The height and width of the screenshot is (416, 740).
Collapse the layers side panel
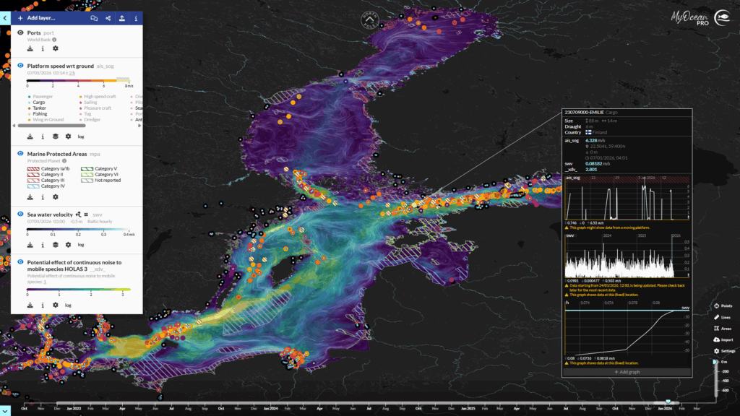coord(5,17)
